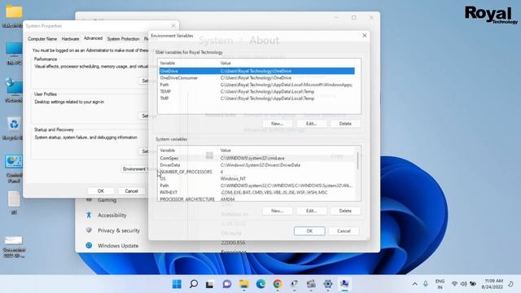Select the Advanced tab in System Properties

(x=93, y=38)
